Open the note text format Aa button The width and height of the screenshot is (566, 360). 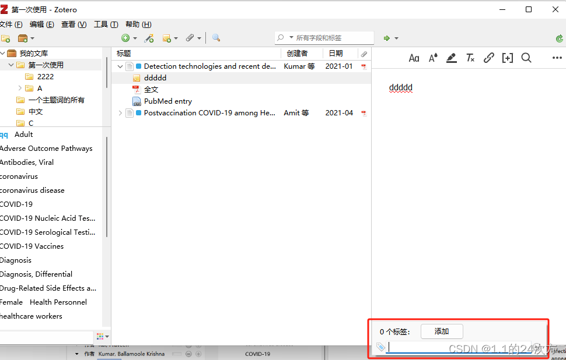tap(414, 58)
